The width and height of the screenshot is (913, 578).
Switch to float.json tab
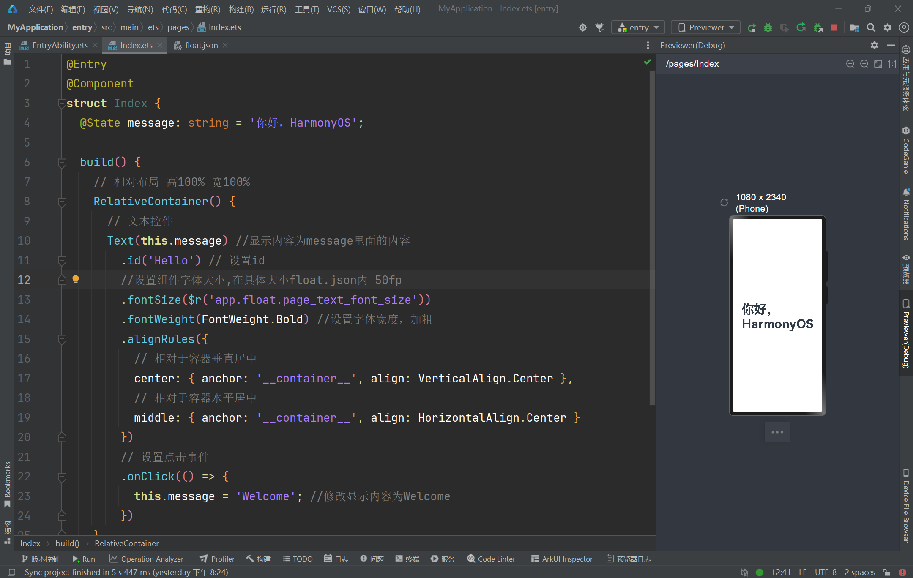click(x=201, y=45)
